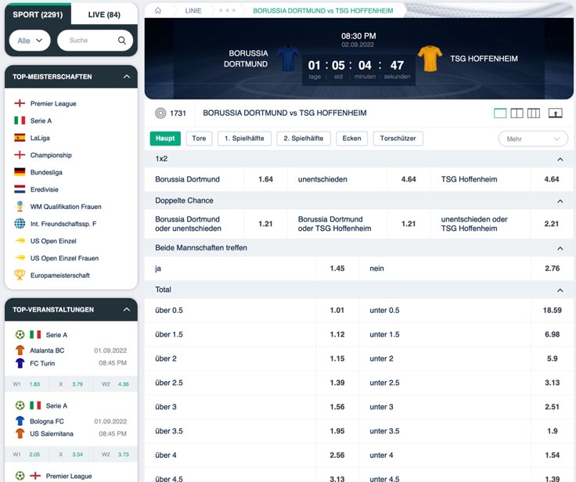Open the Mehr markets dropdown
The image size is (576, 482).
point(533,138)
